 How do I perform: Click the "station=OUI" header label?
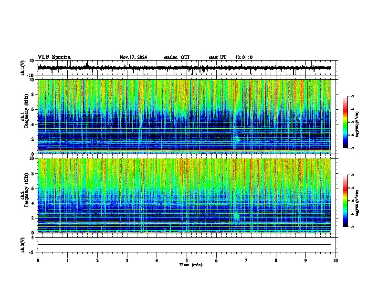click(x=177, y=57)
